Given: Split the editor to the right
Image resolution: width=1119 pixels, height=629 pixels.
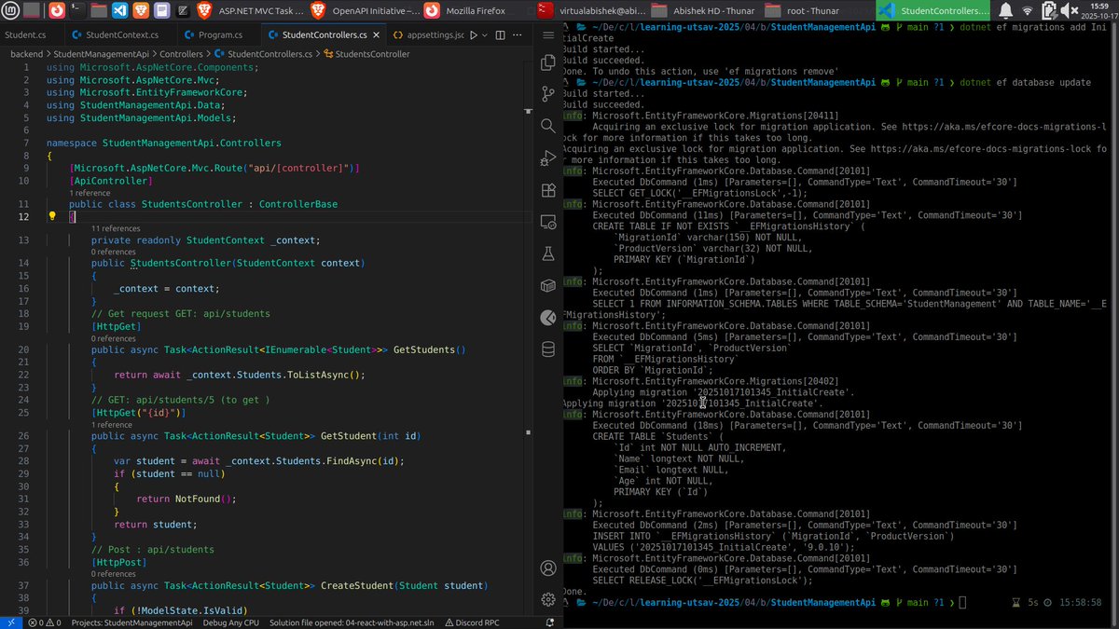Looking at the screenshot, I should (x=501, y=35).
